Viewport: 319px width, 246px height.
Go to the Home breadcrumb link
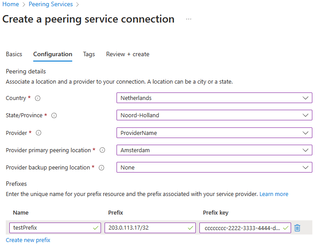point(11,4)
